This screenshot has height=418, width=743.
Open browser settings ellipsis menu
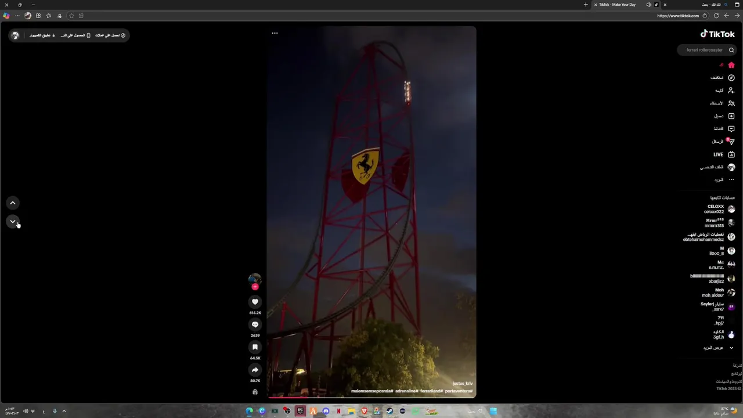click(x=17, y=16)
